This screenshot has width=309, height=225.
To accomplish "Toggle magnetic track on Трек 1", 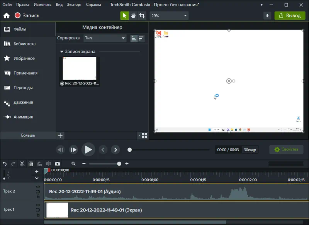I will pyautogui.click(x=38, y=210).
